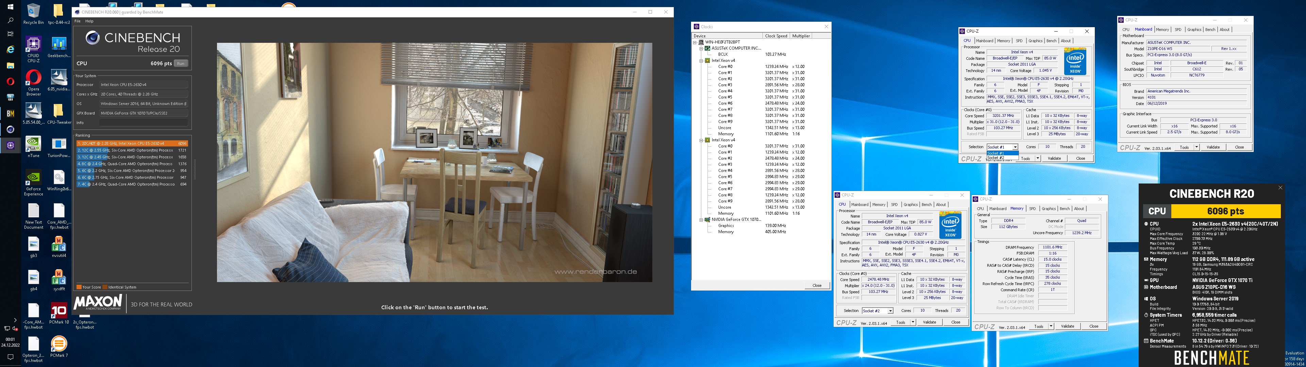Click Validate in Memory CPU-Z window
Image resolution: width=1306 pixels, height=367 pixels.
click(x=1067, y=327)
